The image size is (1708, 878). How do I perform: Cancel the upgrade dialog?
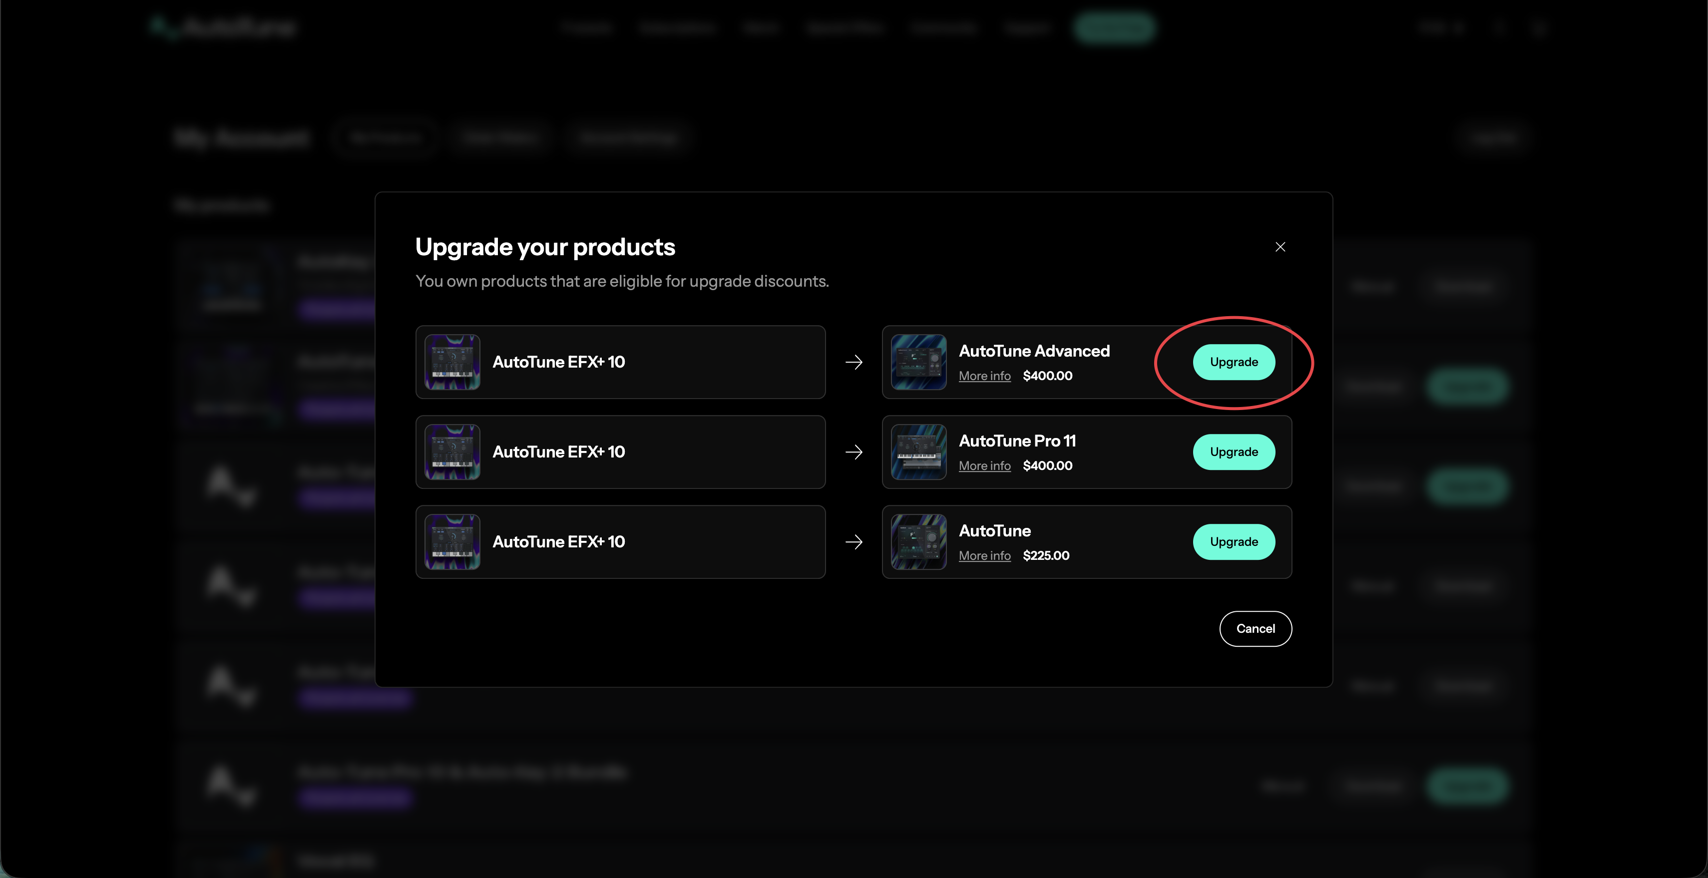pos(1256,629)
